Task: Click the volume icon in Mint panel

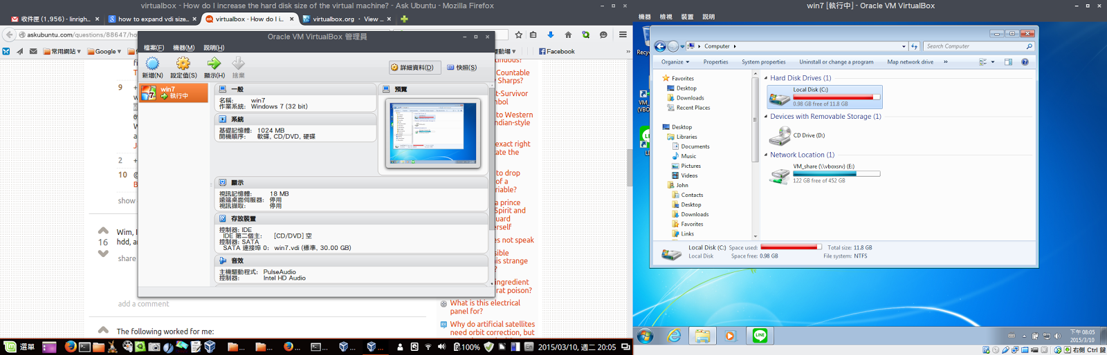Action: (441, 347)
